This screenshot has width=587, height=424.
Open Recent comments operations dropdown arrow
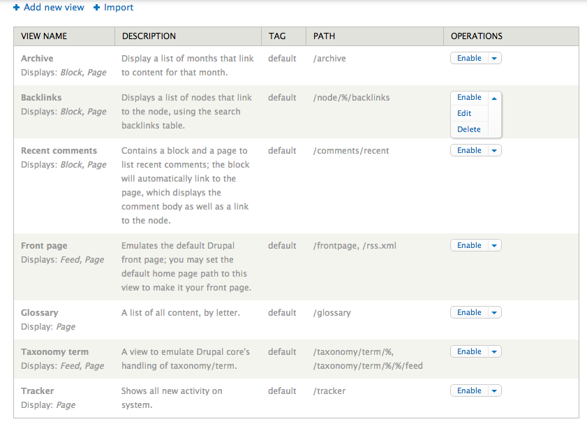point(494,151)
